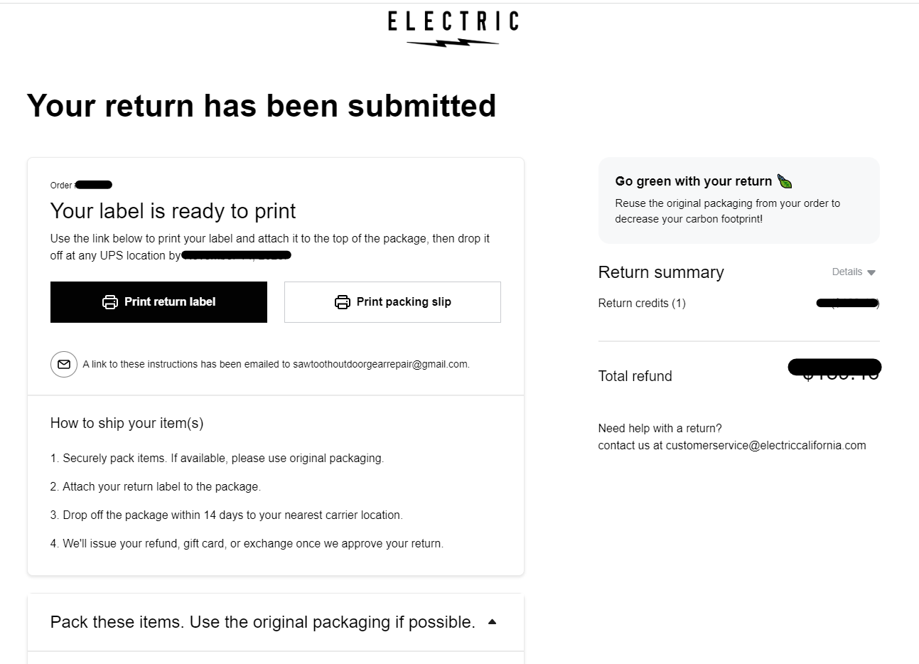
Task: Click the Pack these items heading
Action: [x=262, y=622]
